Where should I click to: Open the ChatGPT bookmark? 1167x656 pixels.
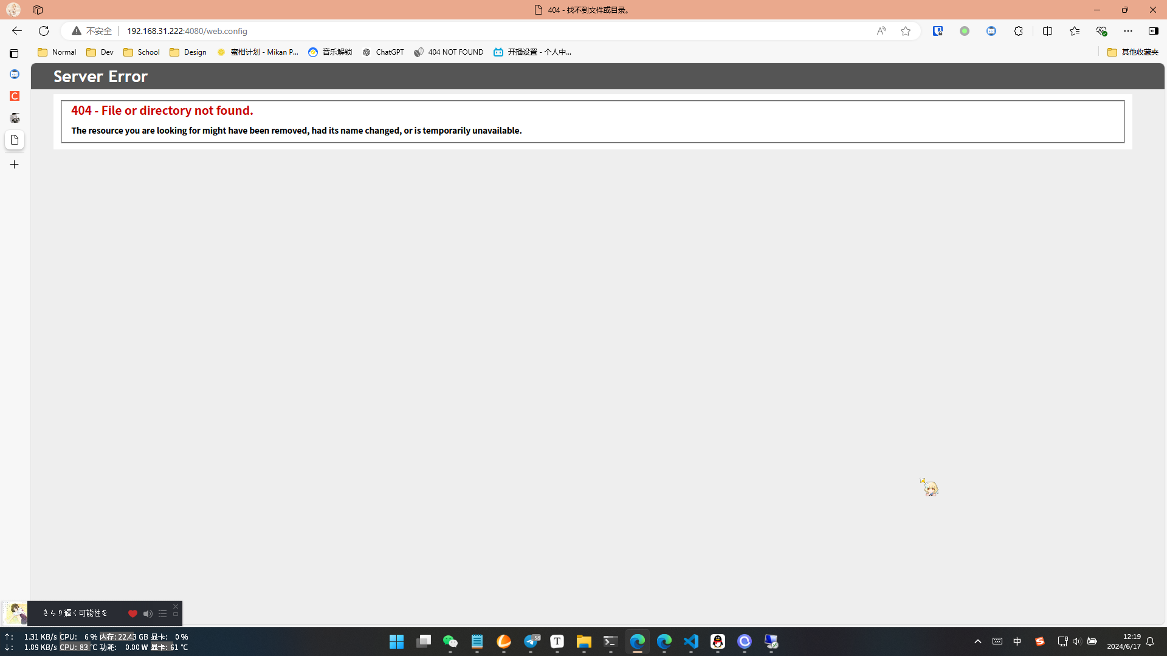click(x=383, y=52)
